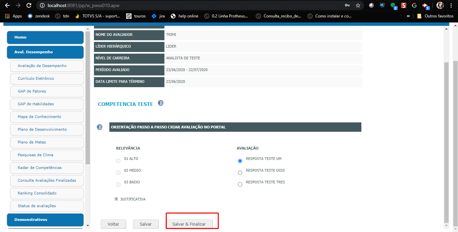This screenshot has height=232, width=458.
Task: Open Avaliação de Desempenho menu item
Action: 47,66
